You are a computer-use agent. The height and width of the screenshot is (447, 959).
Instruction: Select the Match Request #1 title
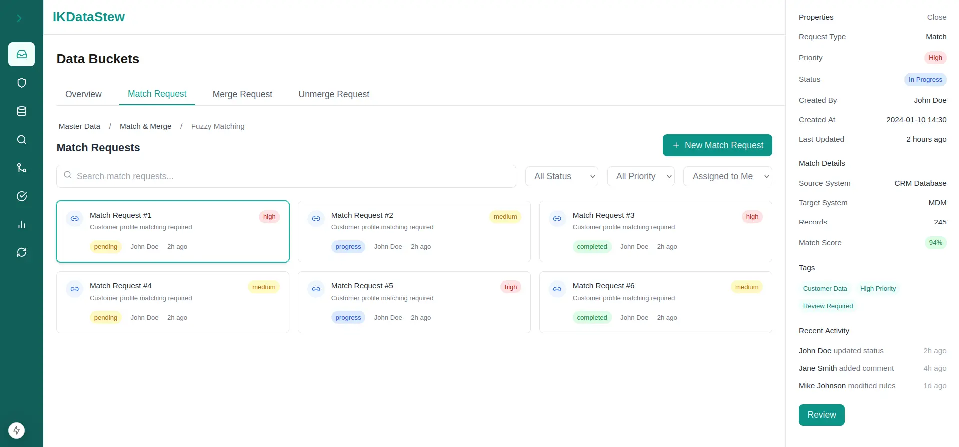click(121, 215)
